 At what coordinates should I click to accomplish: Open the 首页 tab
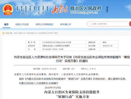(x=6, y=25)
